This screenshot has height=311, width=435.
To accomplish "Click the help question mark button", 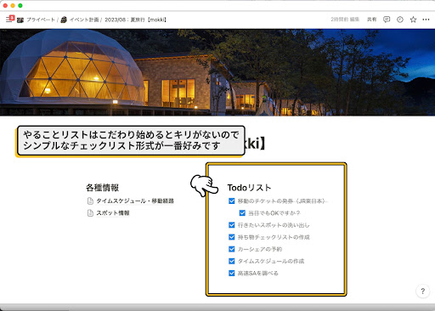I will point(423,291).
